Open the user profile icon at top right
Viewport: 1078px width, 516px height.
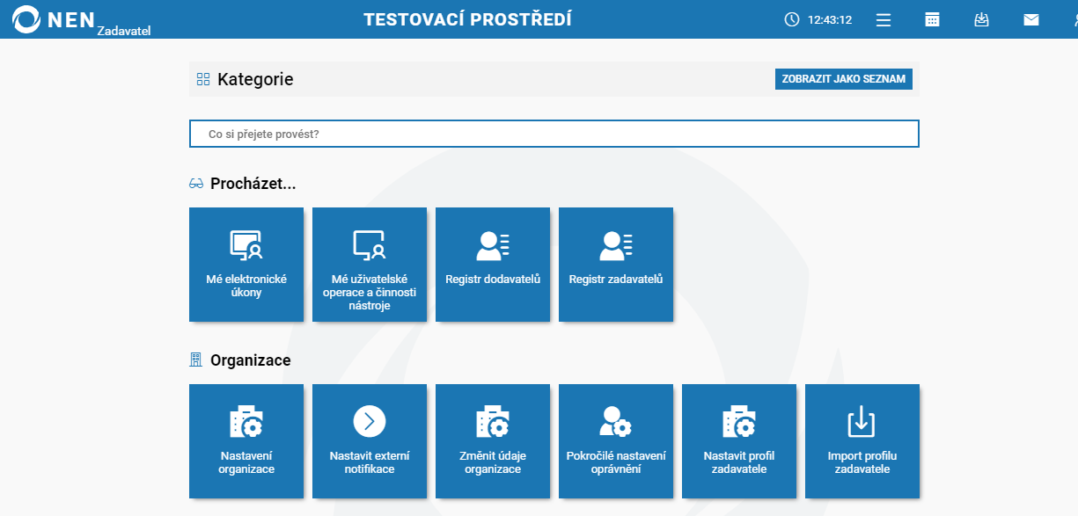click(x=1071, y=20)
